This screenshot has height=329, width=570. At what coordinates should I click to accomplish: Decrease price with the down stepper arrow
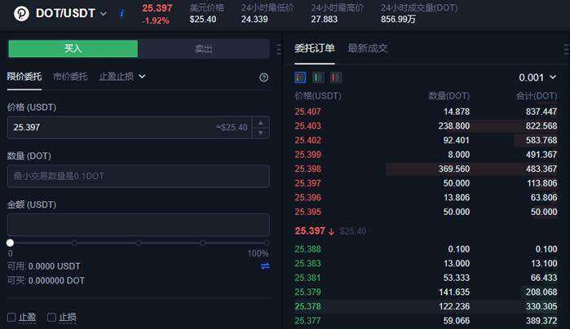pos(260,132)
